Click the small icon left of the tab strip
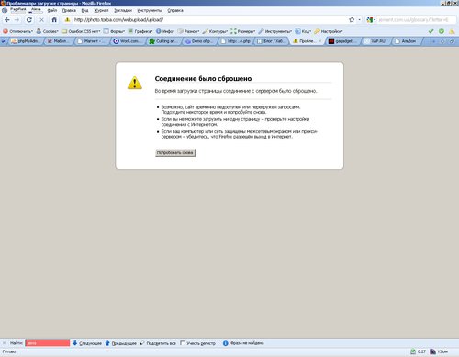Image resolution: width=459 pixels, height=357 pixels. [x=3, y=41]
